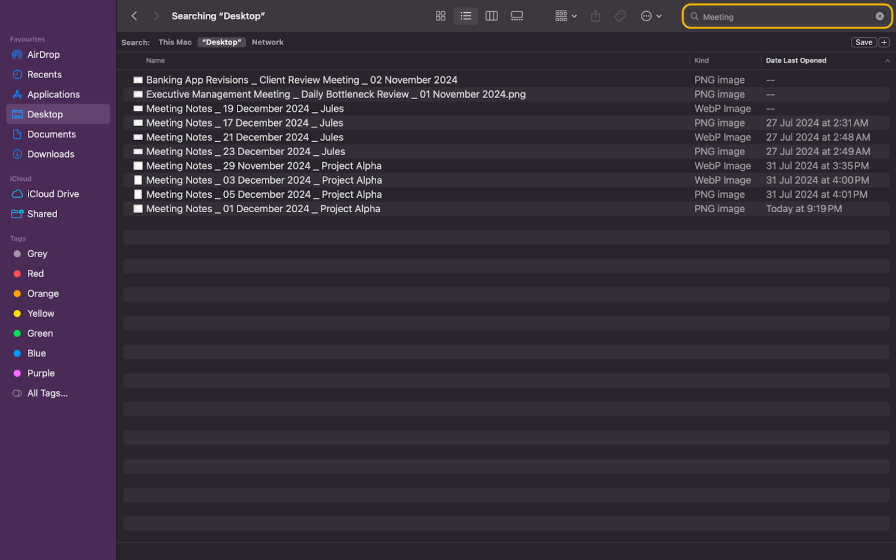The image size is (896, 560).
Task: Open the Downloads folder in sidebar
Action: (50, 154)
